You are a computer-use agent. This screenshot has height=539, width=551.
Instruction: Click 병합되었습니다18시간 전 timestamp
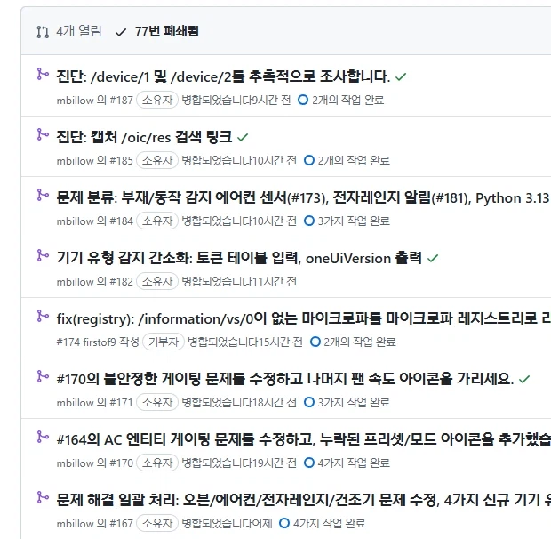click(239, 402)
